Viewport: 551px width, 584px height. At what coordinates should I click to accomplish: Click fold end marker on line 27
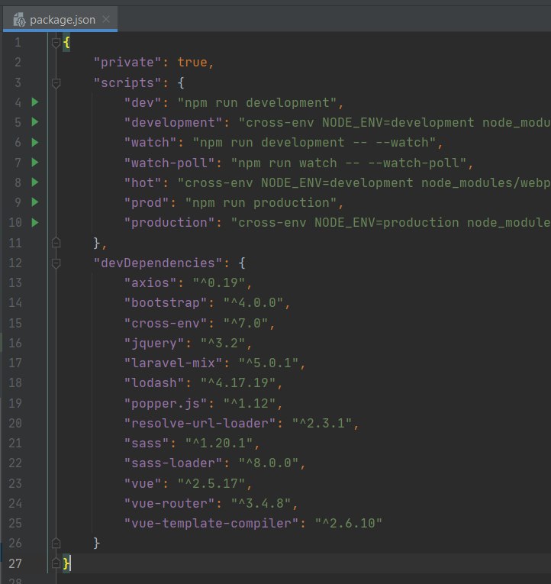(x=56, y=563)
